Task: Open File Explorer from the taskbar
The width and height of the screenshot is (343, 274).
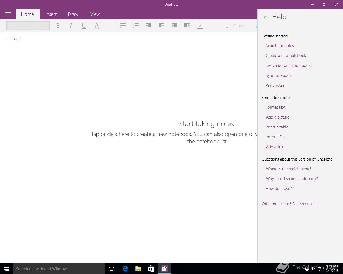Action: [138, 269]
